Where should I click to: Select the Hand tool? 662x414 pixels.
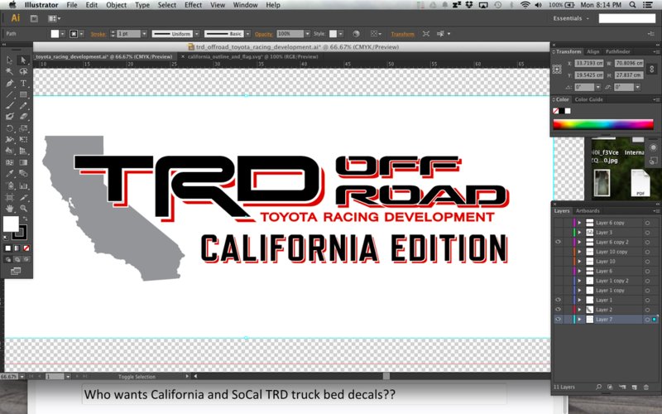[10, 209]
